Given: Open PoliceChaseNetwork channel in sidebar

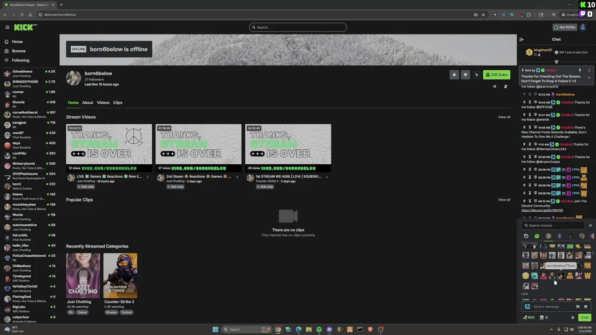Looking at the screenshot, I should click(x=29, y=258).
